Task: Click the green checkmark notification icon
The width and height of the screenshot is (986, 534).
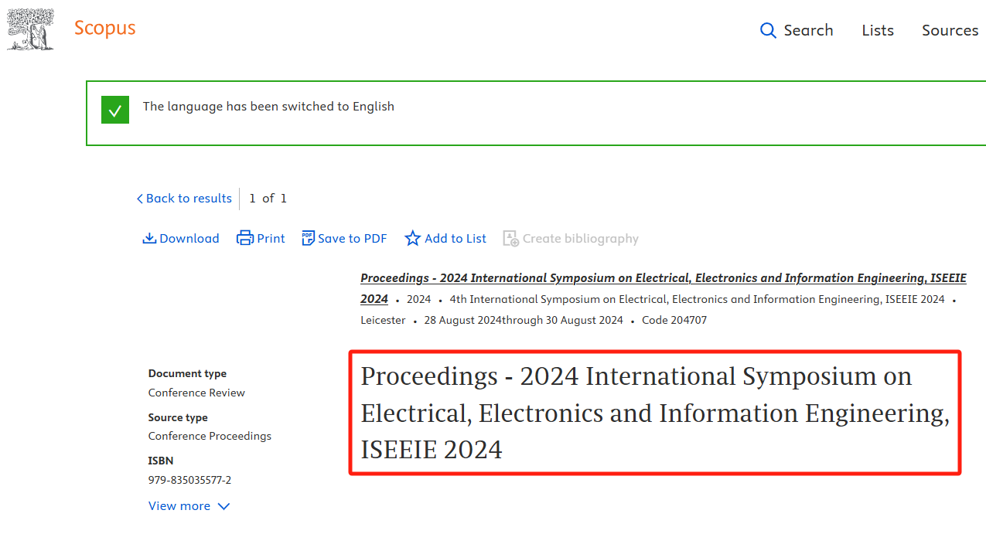Action: [x=115, y=111]
